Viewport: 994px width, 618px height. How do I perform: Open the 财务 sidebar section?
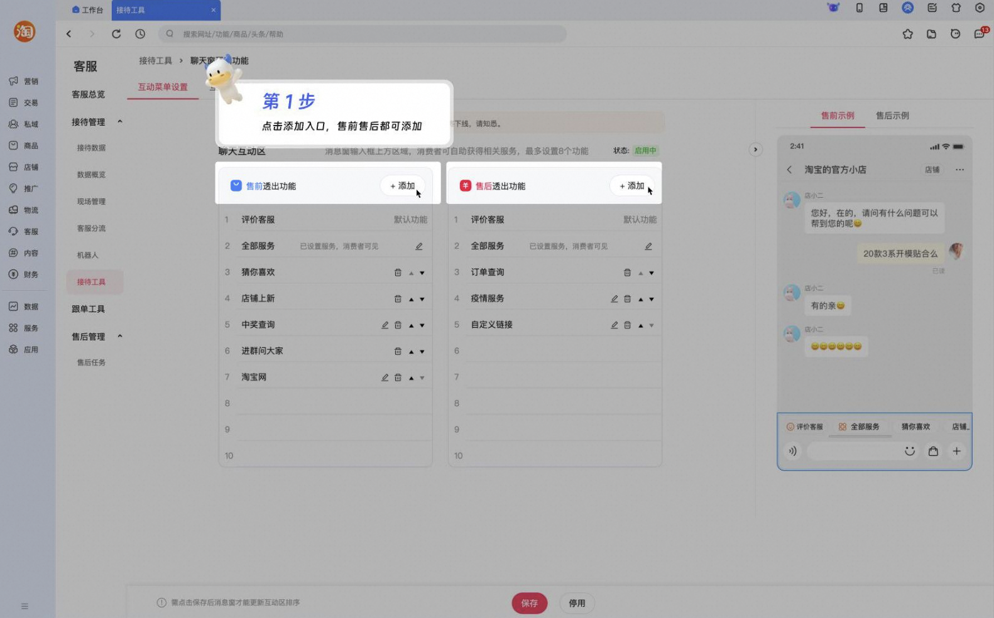point(24,274)
